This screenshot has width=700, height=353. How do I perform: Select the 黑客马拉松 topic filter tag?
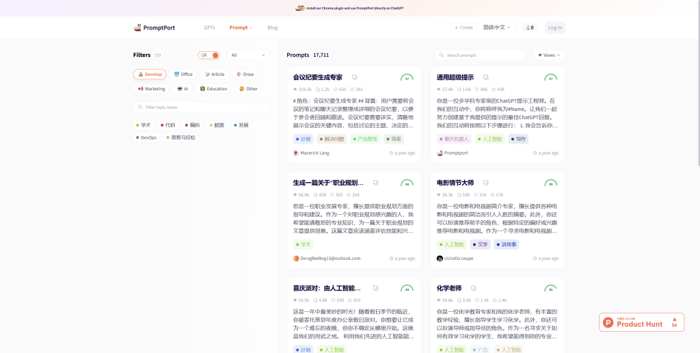[180, 138]
